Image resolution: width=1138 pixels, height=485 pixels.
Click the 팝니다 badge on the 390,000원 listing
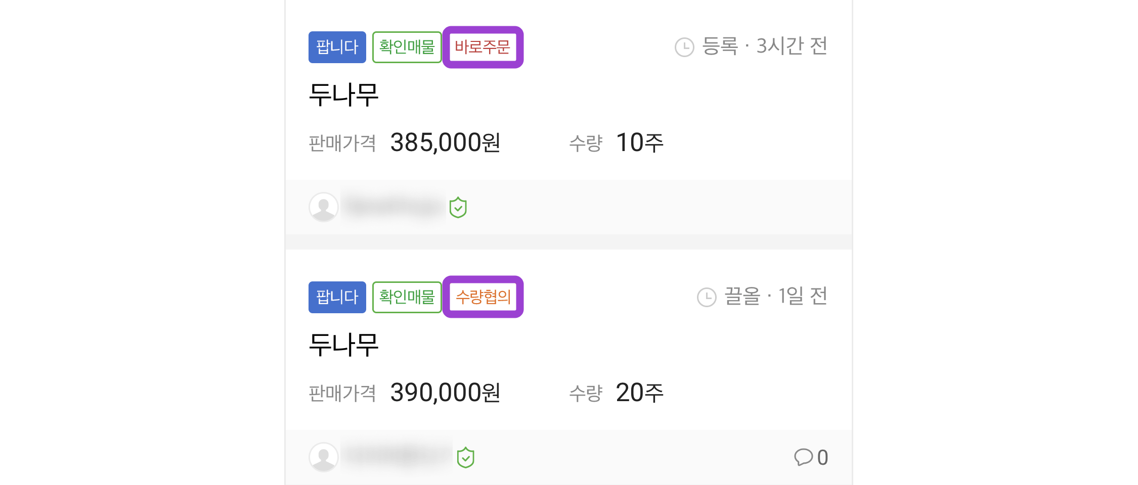click(x=337, y=297)
